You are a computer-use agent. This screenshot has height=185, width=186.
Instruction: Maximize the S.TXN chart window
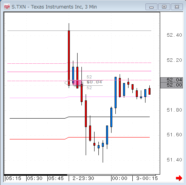(x=164, y=7)
